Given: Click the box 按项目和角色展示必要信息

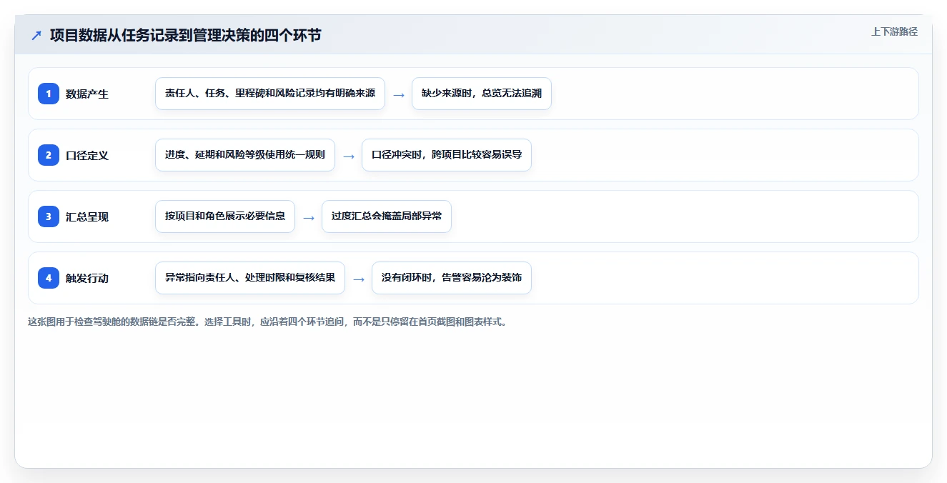Looking at the screenshot, I should pos(225,216).
